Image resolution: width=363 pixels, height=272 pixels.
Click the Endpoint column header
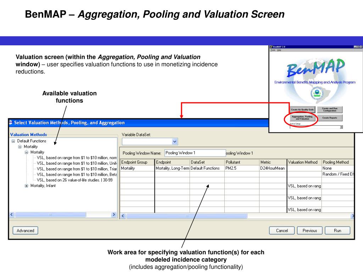172,162
